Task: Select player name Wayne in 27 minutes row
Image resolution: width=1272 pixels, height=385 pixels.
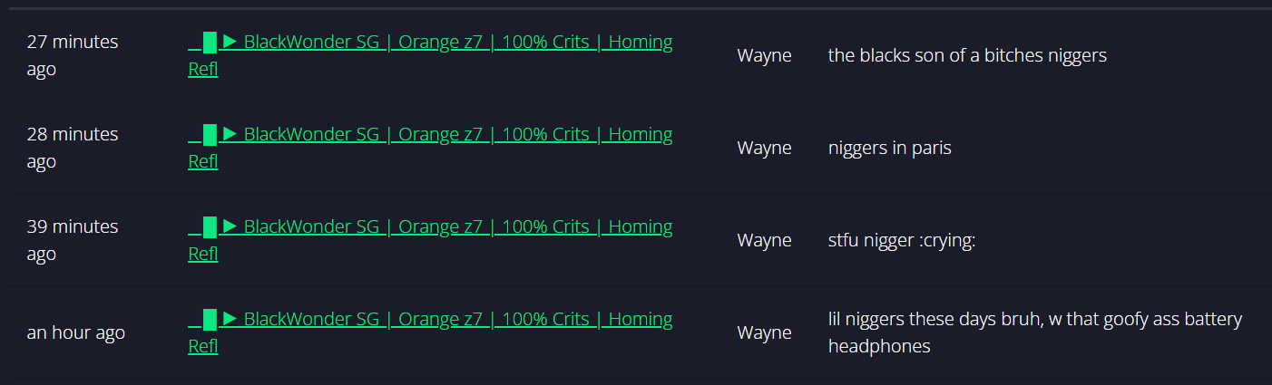Action: pos(764,55)
